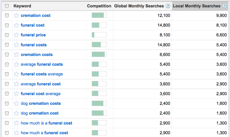Image resolution: width=230 pixels, height=137 pixels.
Task: Star the 'cremation costs' keyword row
Action: (x=16, y=55)
